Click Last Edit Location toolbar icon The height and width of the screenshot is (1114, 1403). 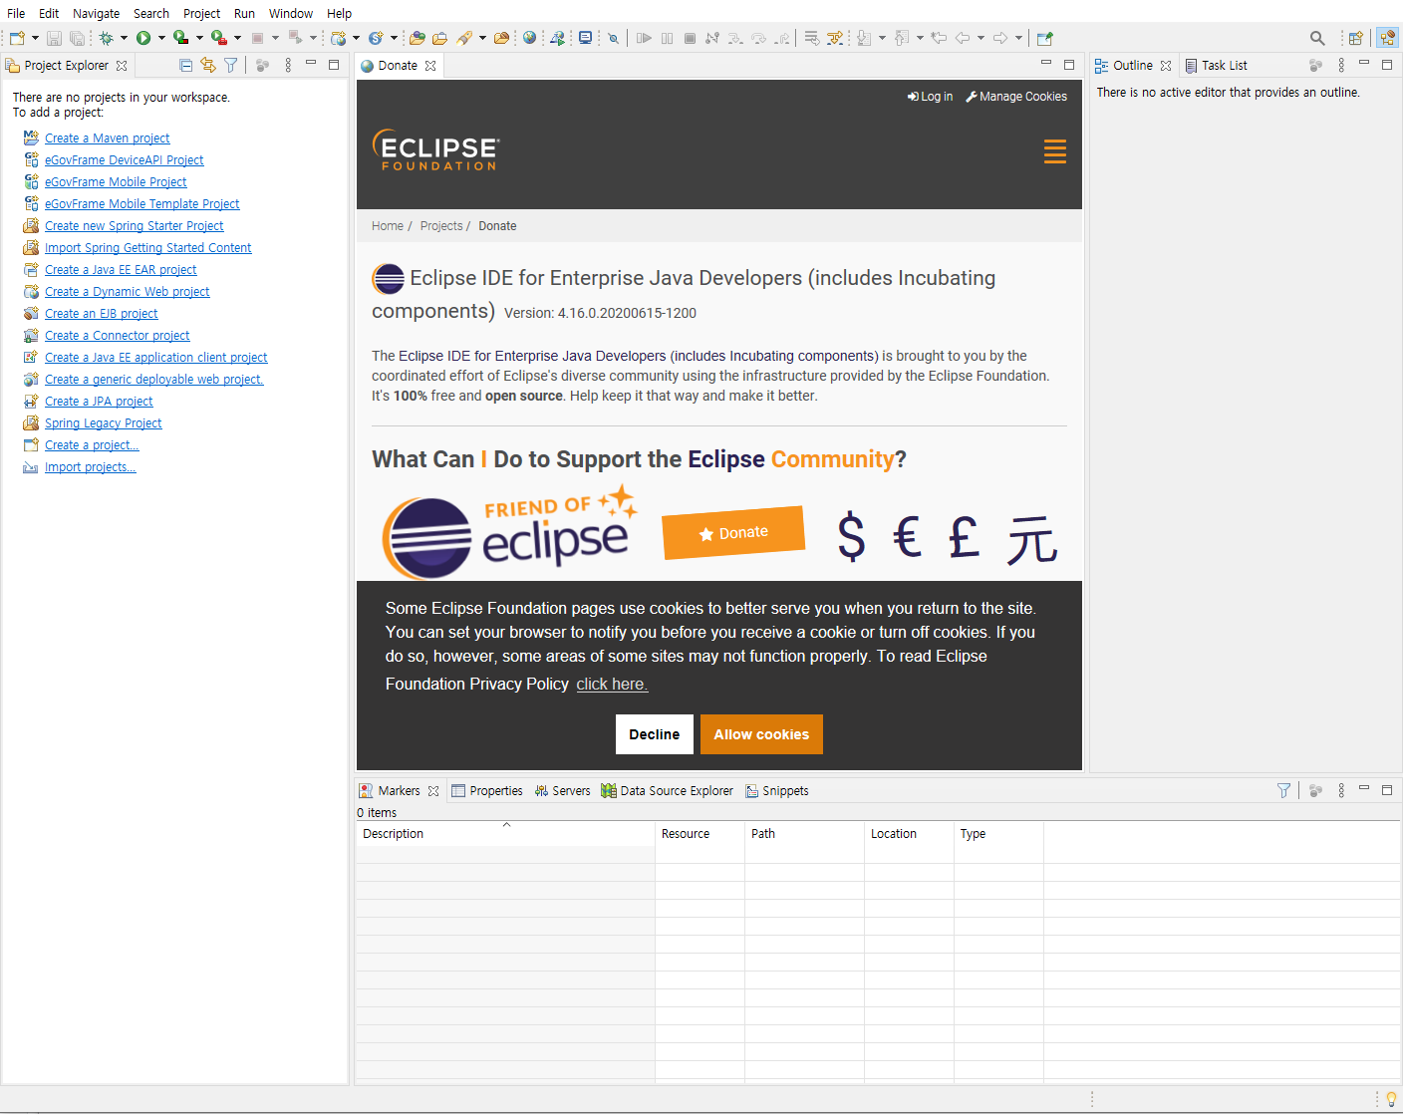point(939,38)
